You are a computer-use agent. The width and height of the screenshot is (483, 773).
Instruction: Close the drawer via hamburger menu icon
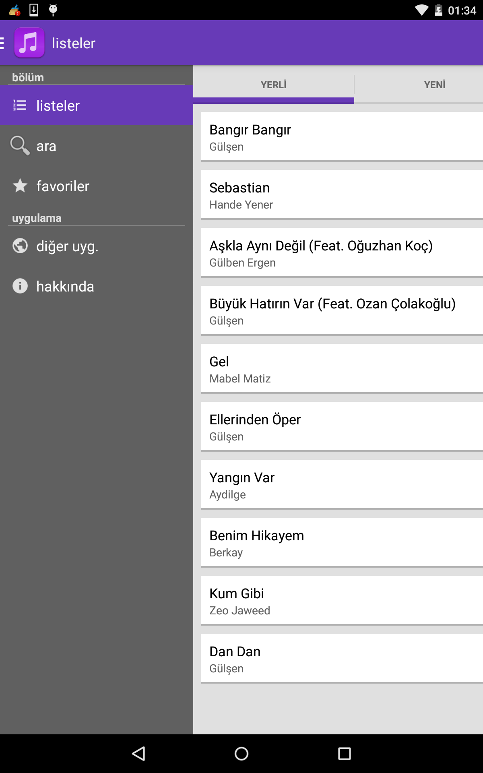pos(2,43)
